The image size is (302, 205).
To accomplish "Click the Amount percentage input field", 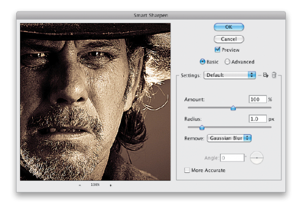I will [257, 99].
